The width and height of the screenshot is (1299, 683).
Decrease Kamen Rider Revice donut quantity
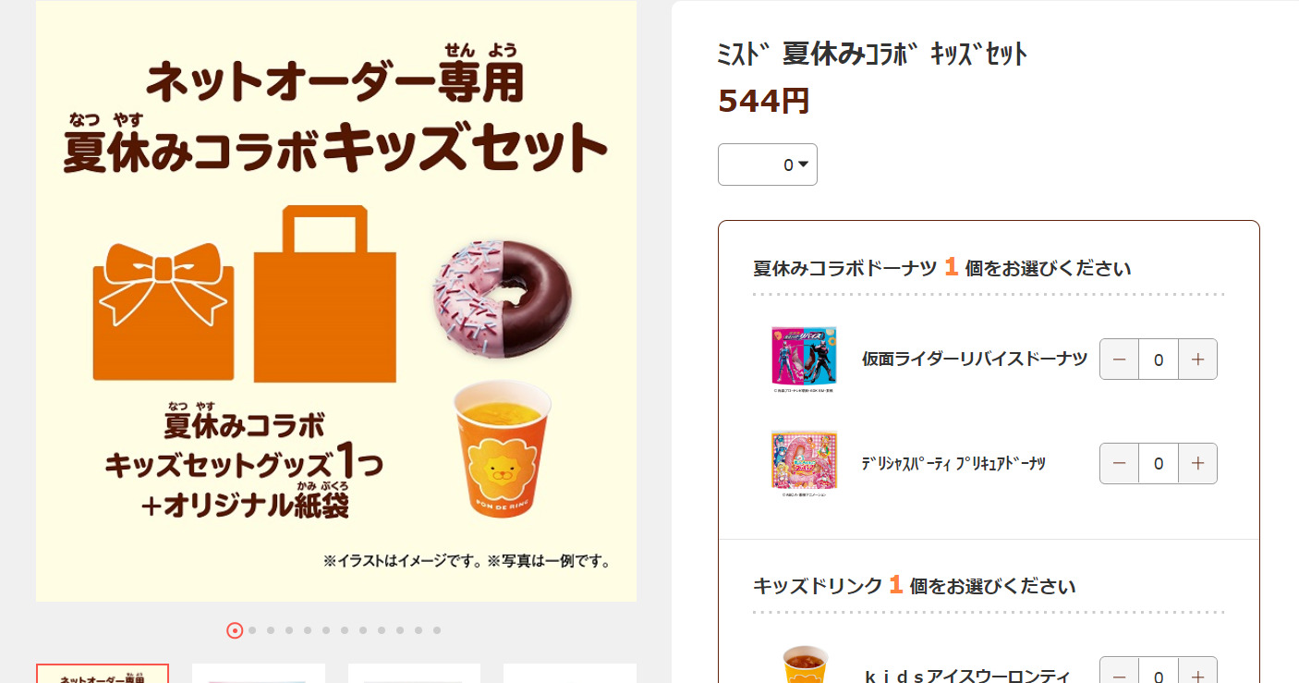click(x=1119, y=359)
